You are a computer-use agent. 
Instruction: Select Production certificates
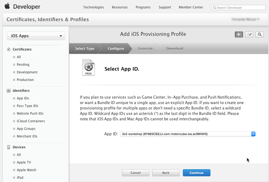pyautogui.click(x=25, y=80)
